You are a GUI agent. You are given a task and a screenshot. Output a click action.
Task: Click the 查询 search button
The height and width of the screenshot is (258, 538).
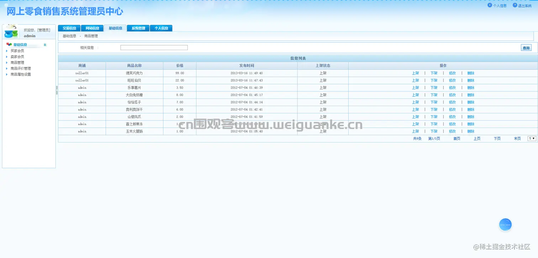coord(526,48)
